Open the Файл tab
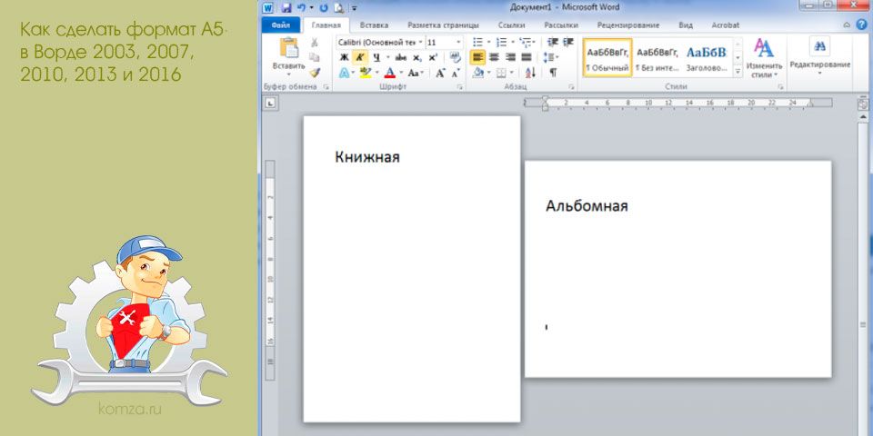The image size is (873, 436). point(281,25)
